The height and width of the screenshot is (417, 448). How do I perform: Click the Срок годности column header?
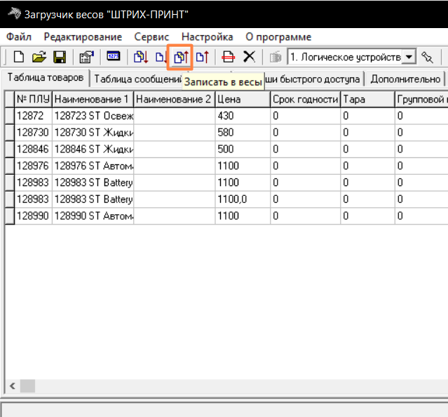click(305, 99)
